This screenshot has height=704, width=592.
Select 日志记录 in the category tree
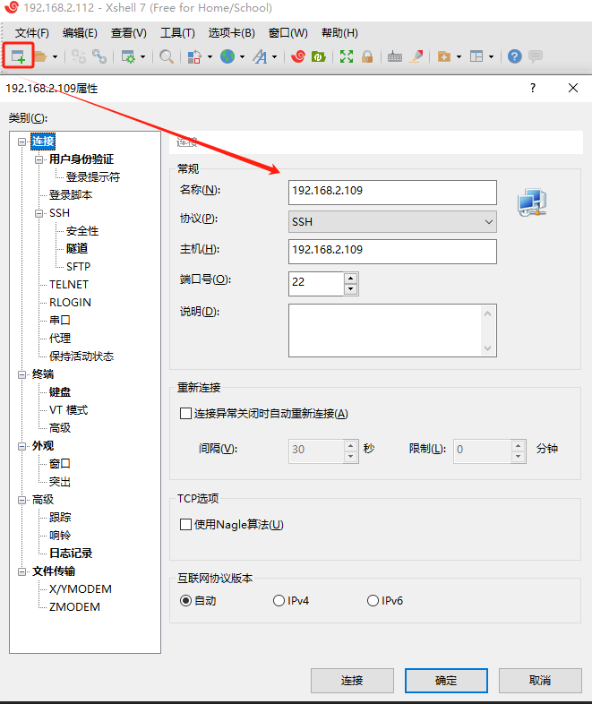coord(71,554)
